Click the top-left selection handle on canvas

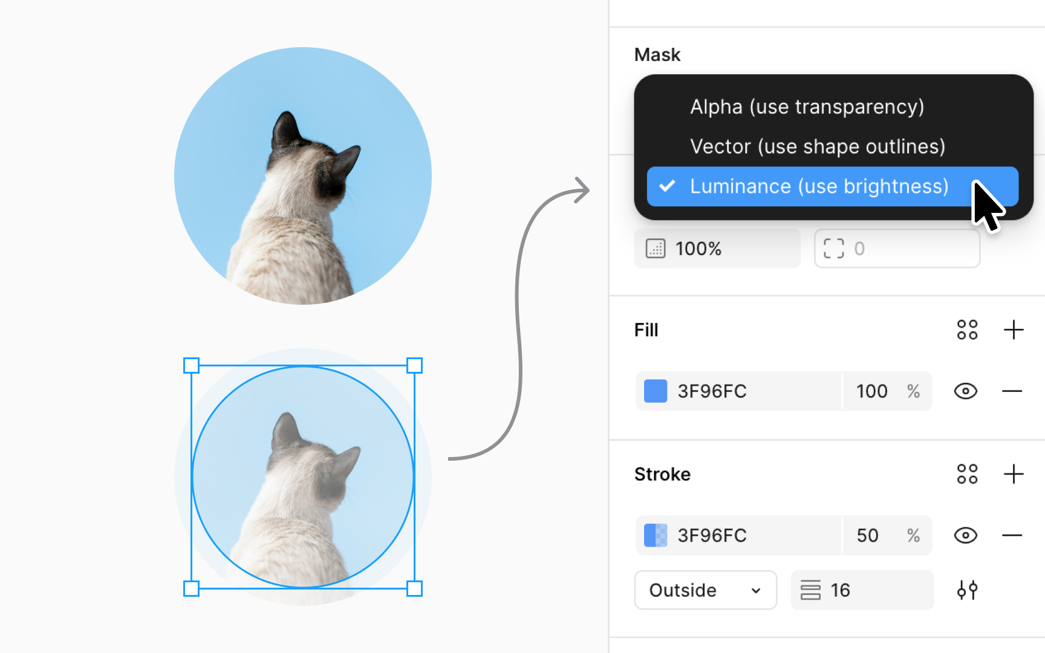point(191,365)
